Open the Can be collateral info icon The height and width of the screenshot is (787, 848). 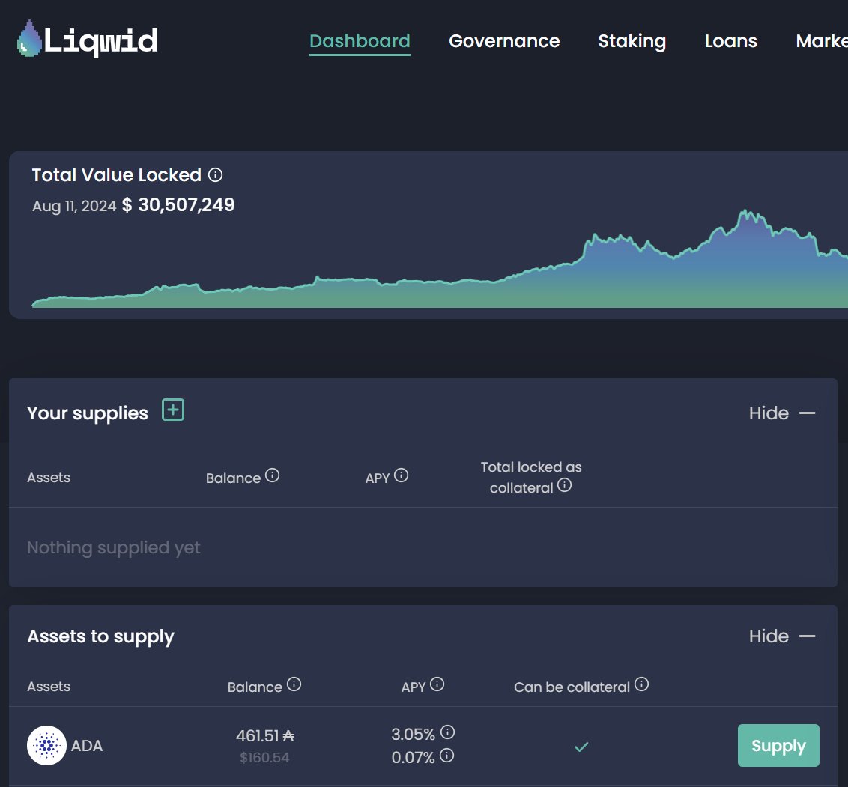pos(641,684)
